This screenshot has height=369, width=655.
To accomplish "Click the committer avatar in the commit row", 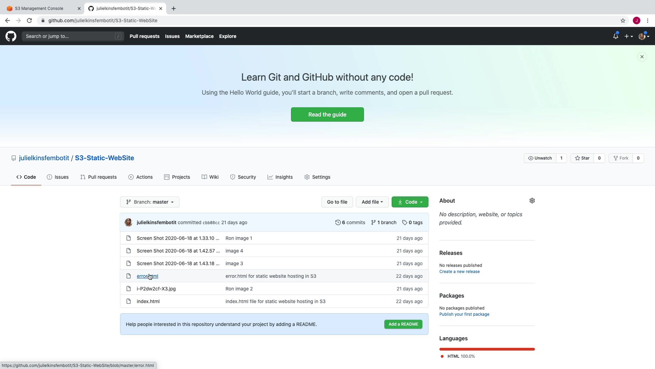I will tap(128, 222).
